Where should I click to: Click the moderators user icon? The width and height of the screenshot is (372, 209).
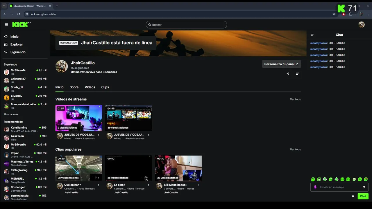[297, 74]
